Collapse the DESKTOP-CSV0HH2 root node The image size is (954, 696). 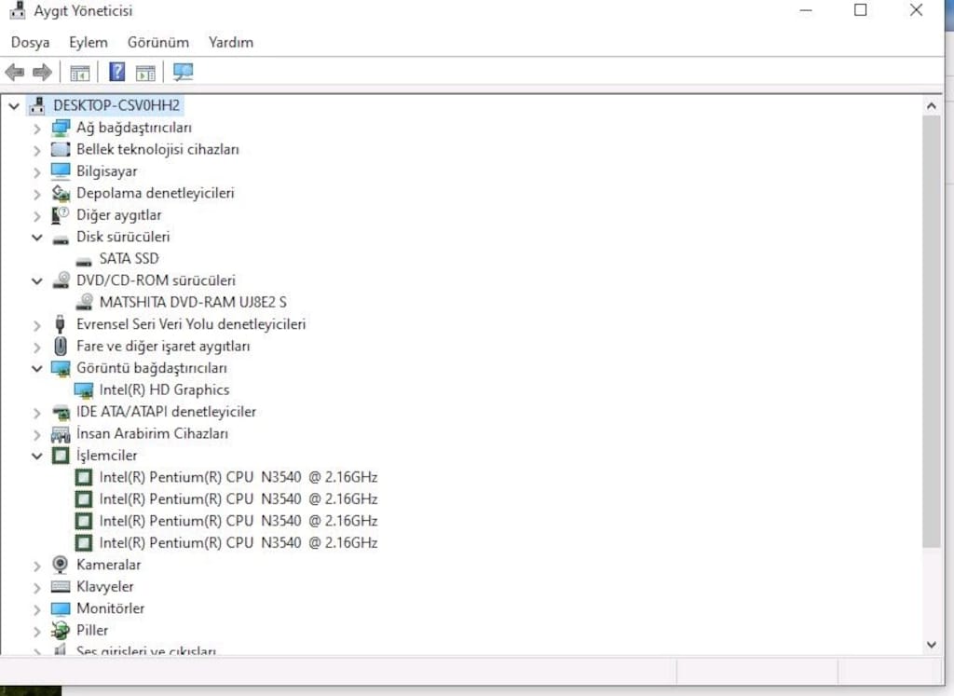(x=14, y=106)
